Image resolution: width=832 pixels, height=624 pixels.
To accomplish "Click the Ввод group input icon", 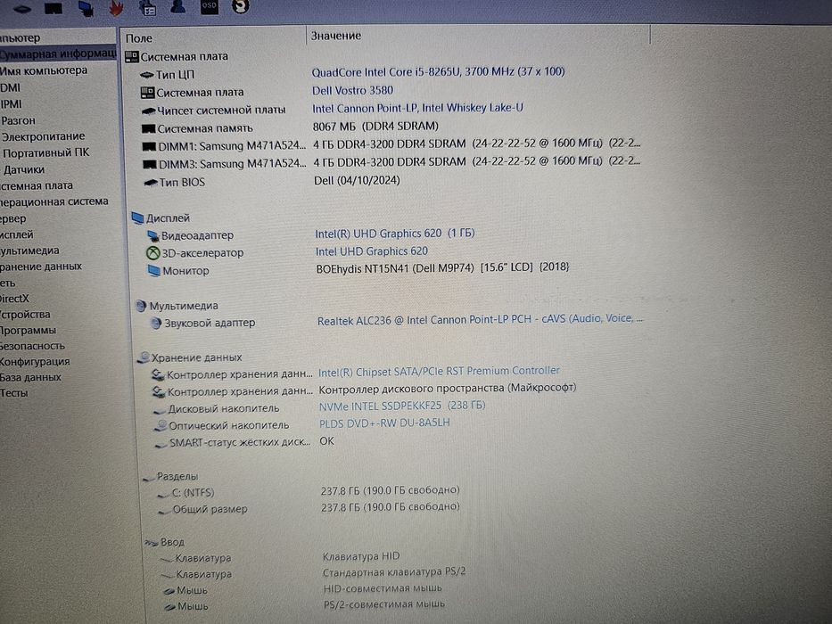I will 152,542.
